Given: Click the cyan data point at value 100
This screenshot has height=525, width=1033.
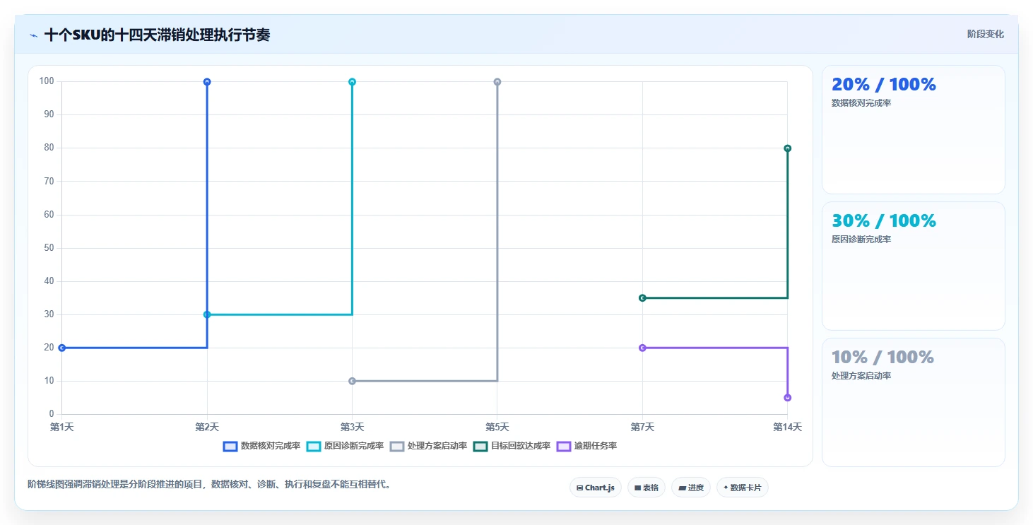Looking at the screenshot, I should [352, 82].
